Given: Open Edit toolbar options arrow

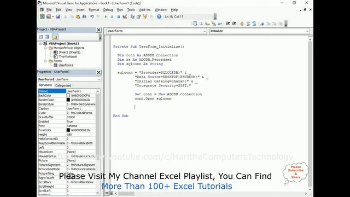Looking at the screenshot, I should [286, 24].
